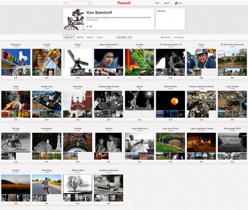The image size is (248, 210).
Task: Switch to the Likes tab
Action: point(90,38)
